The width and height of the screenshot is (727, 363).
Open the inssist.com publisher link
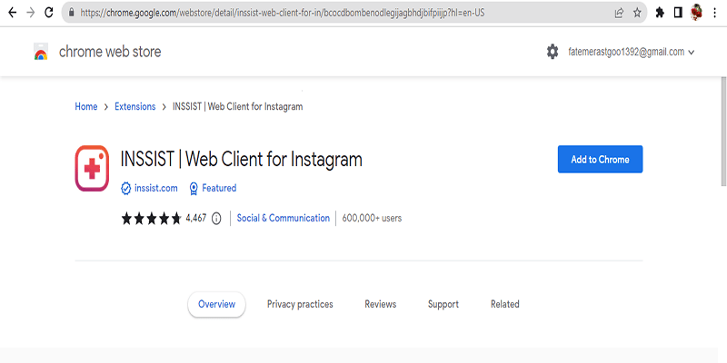point(156,188)
